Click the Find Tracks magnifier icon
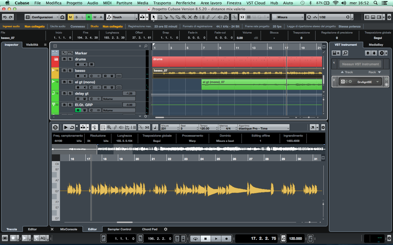This screenshot has width=393, height=245. (146, 46)
